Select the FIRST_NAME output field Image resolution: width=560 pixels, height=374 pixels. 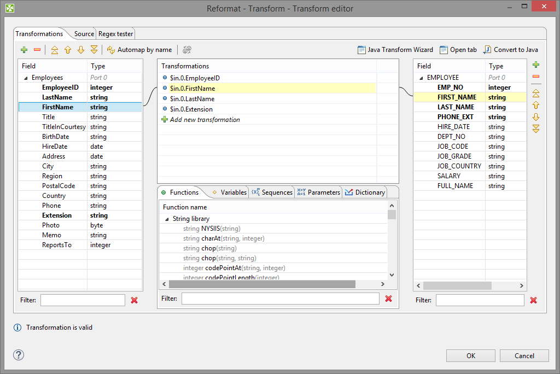[470, 97]
